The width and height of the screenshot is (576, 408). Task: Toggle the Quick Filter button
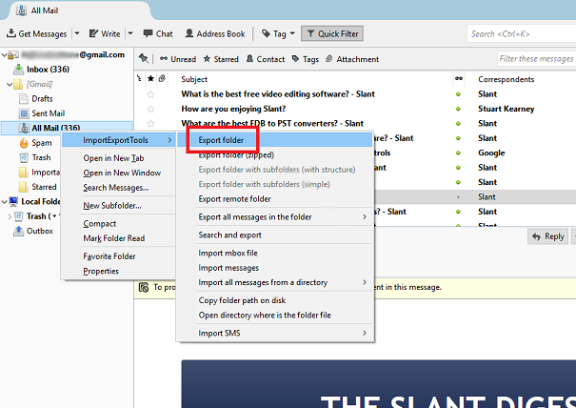332,33
